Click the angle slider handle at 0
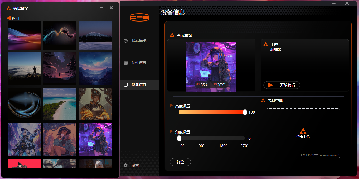359x179 pixels. click(179, 138)
